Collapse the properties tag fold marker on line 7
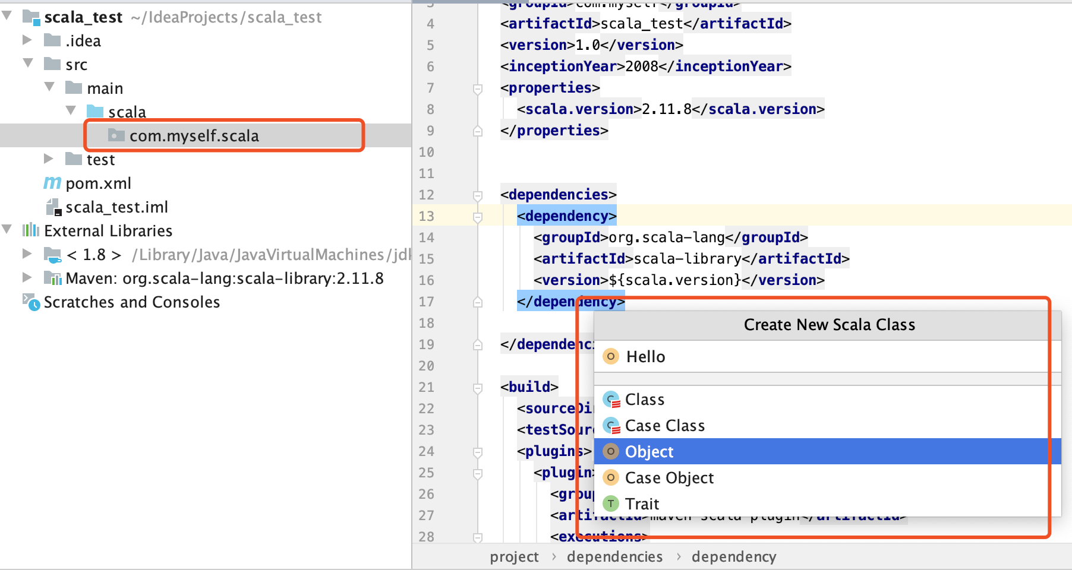The image size is (1072, 570). pos(477,88)
